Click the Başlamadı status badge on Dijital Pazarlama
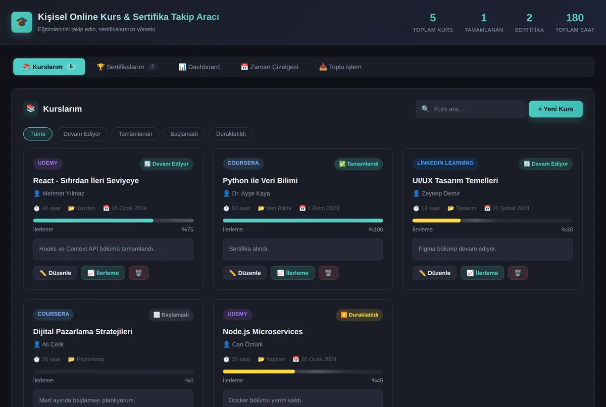Viewport: 606px width, 407px height. [171, 315]
